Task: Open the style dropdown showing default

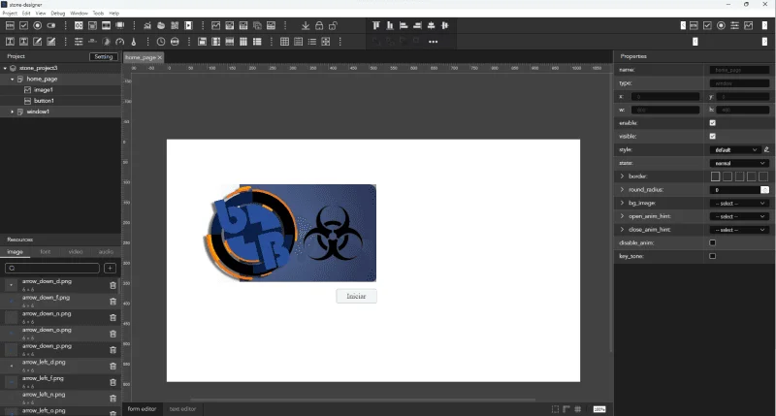Action: pyautogui.click(x=735, y=149)
